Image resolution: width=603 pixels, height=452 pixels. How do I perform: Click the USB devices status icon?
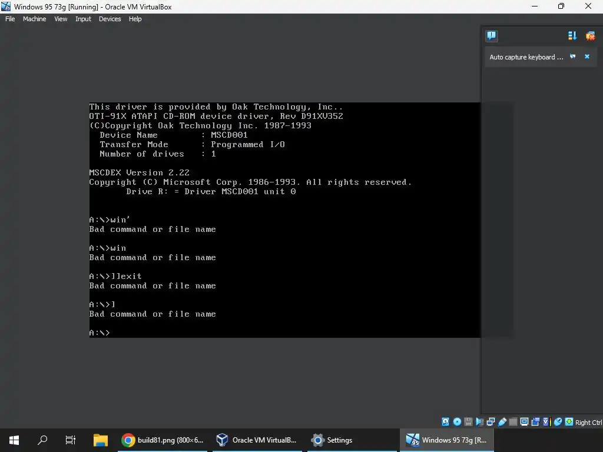pyautogui.click(x=502, y=422)
